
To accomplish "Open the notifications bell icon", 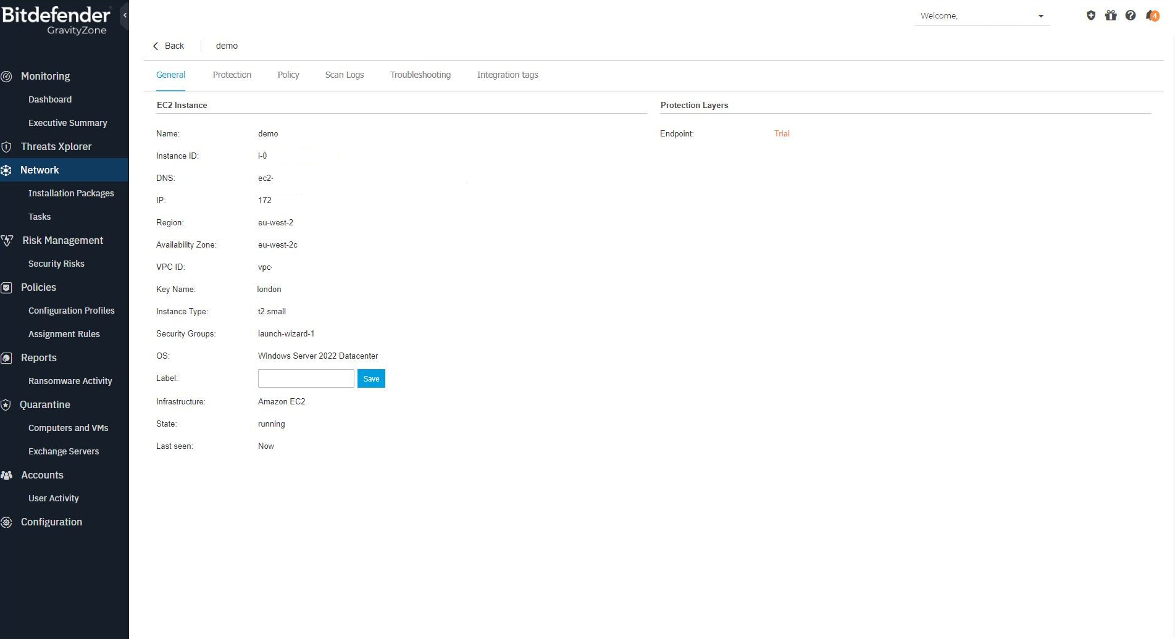I will pyautogui.click(x=1152, y=15).
